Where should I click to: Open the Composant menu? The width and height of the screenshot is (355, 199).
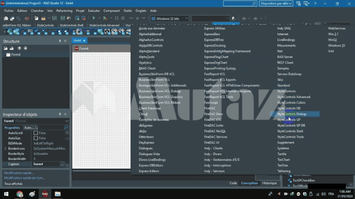pyautogui.click(x=111, y=11)
